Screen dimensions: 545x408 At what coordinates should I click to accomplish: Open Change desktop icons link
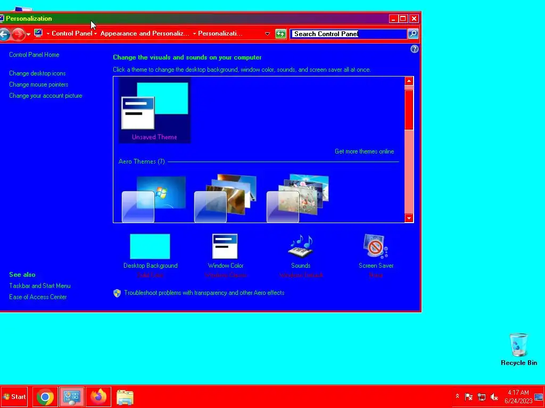click(37, 73)
